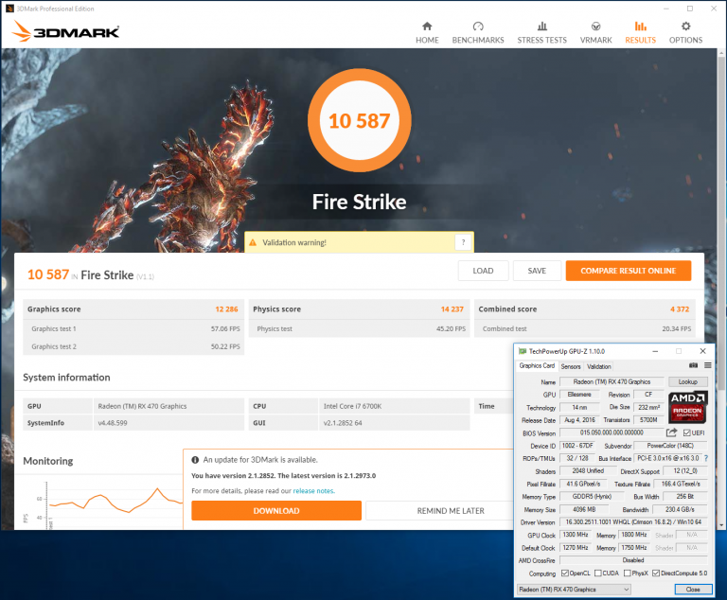Open the Options gear icon

[685, 26]
